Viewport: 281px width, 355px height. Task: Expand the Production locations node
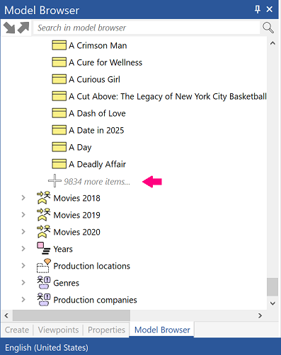23,266
